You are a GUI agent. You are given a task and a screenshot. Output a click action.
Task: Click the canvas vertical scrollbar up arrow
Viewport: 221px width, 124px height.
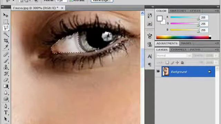coord(142,13)
